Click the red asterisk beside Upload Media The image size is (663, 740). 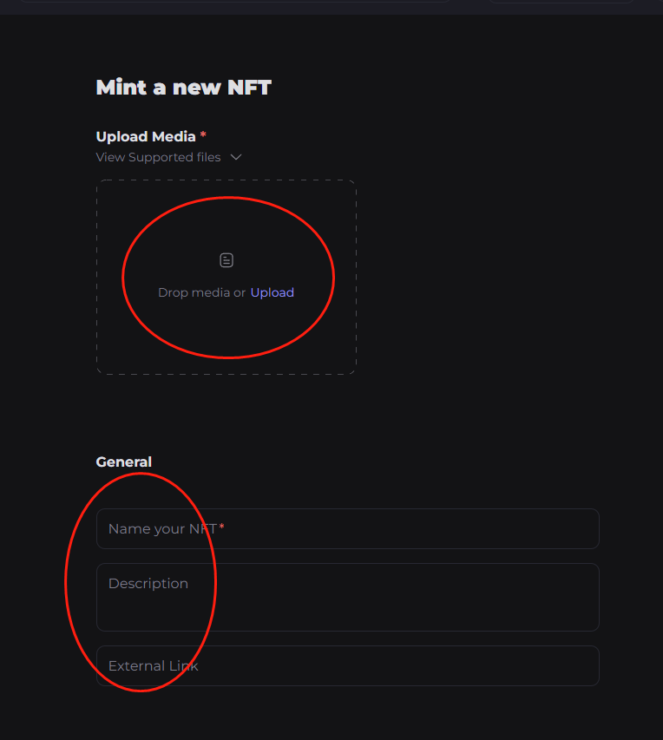point(203,135)
